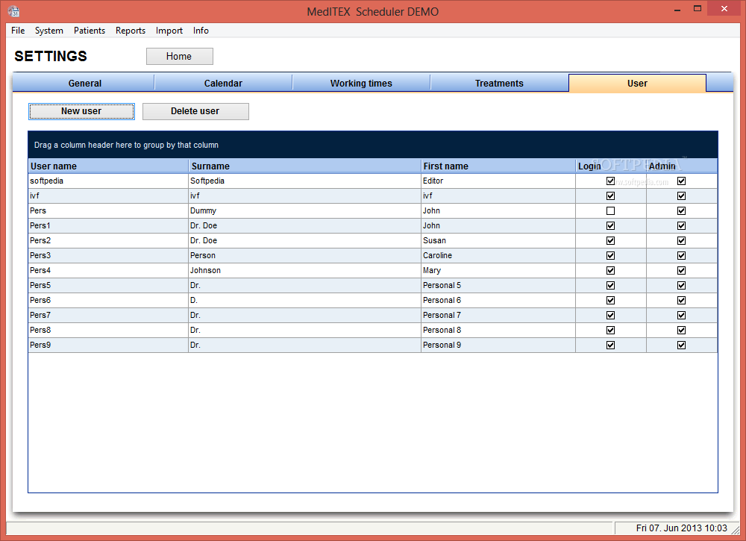Toggle Login for Pers4
Image resolution: width=746 pixels, height=541 pixels.
pyautogui.click(x=610, y=270)
